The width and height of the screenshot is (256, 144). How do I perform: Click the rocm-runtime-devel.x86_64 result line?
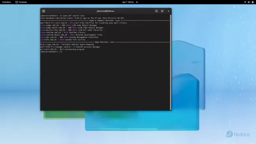(72, 35)
